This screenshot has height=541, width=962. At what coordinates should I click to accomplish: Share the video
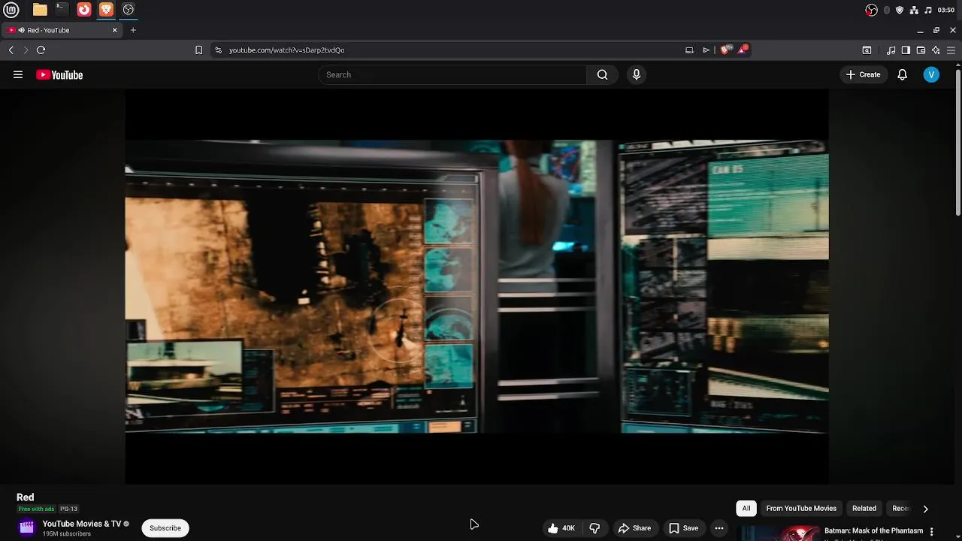click(x=634, y=528)
